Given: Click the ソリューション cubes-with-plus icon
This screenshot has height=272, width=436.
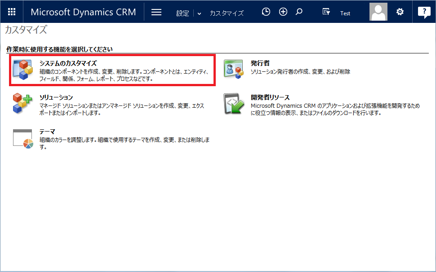Looking at the screenshot, I should point(22,103).
